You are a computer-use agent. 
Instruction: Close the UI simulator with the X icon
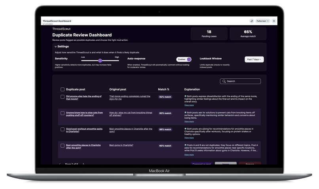(274, 21)
